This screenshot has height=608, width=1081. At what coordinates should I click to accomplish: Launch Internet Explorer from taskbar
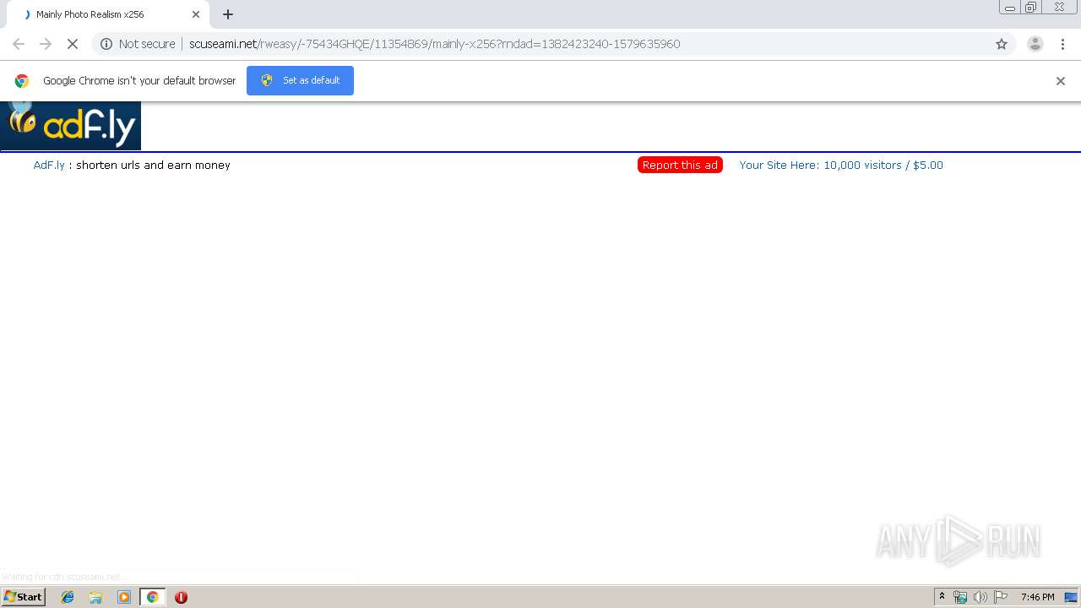coord(68,597)
